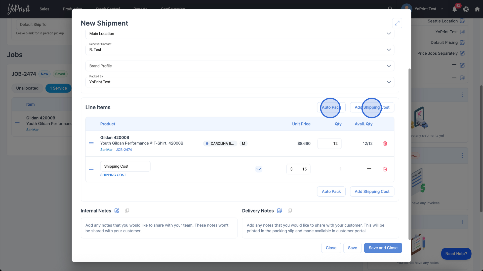This screenshot has width=483, height=271.
Task: Copy Delivery Notes using copy icon
Action: click(290, 211)
